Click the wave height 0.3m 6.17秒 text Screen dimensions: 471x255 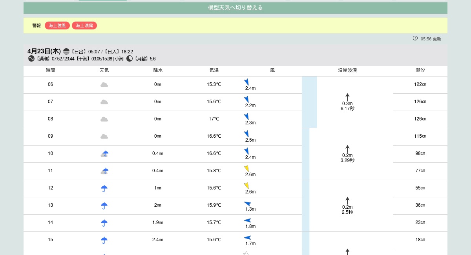click(347, 106)
